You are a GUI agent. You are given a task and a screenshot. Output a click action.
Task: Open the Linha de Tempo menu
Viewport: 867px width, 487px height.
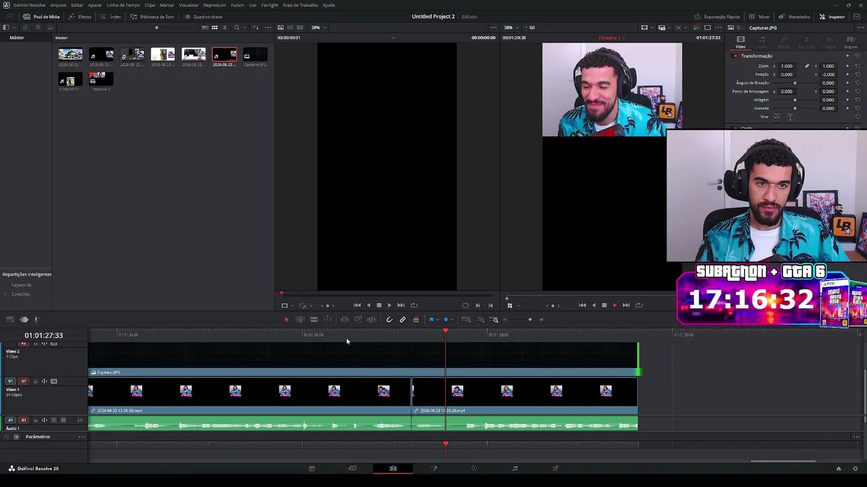(123, 5)
